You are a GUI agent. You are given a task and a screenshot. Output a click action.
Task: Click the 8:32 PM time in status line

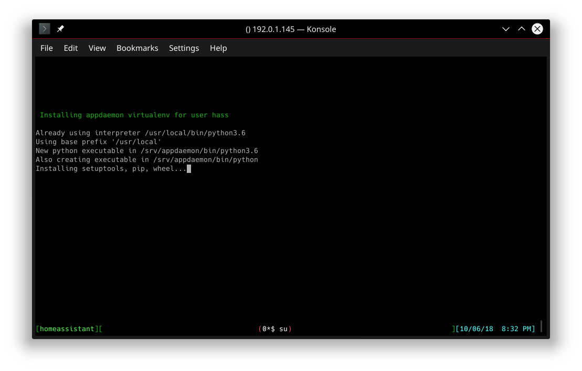click(516, 329)
